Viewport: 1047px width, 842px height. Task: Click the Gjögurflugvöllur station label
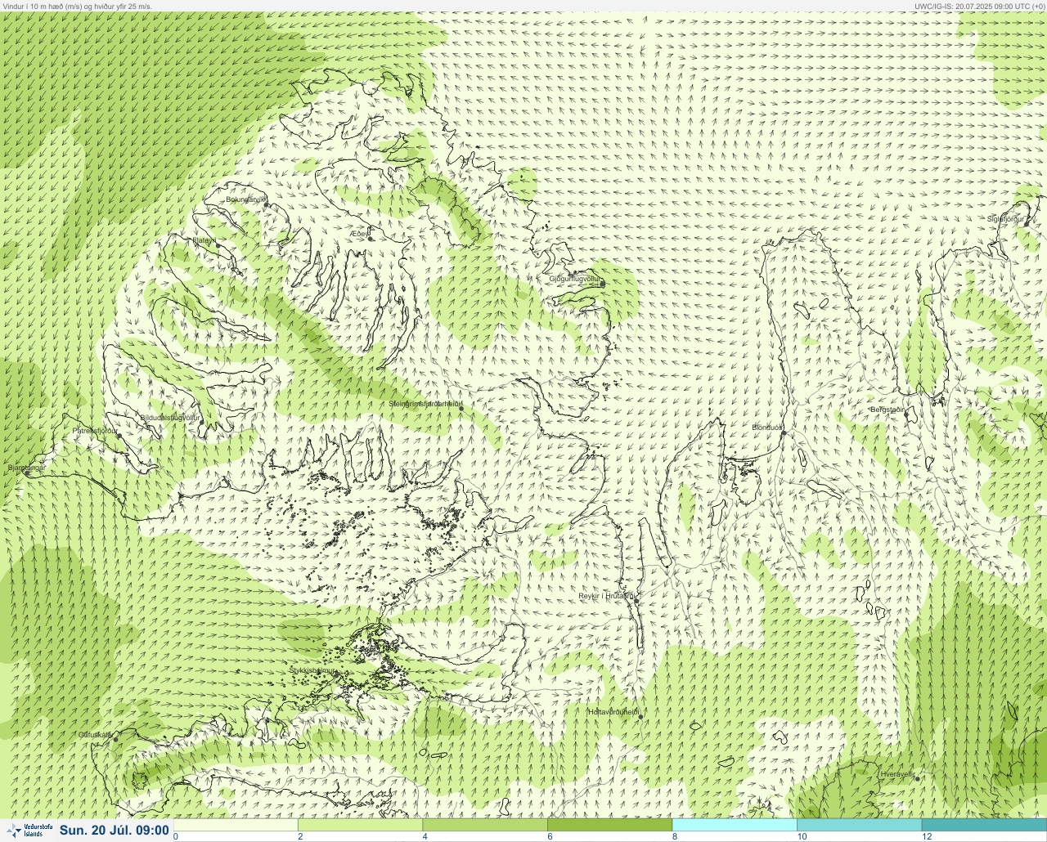point(575,279)
